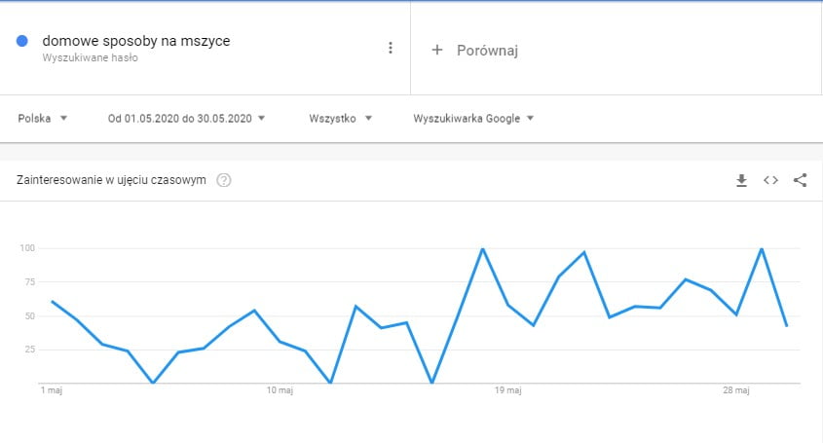Click the plus icon beside Porównaj
The width and height of the screenshot is (823, 443).
pos(436,50)
